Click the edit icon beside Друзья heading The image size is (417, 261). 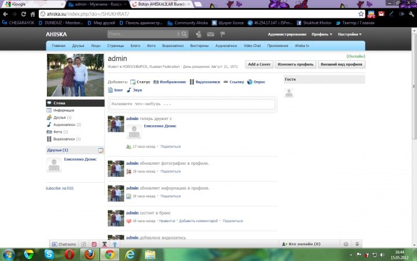tap(100, 150)
